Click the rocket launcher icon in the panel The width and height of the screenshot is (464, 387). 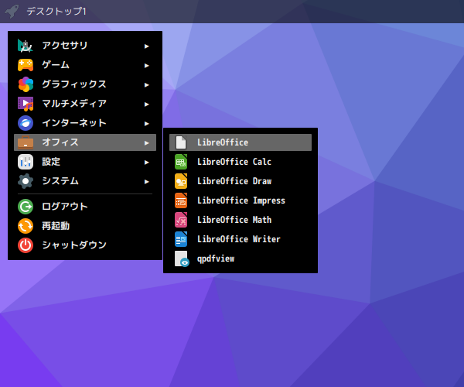point(12,12)
